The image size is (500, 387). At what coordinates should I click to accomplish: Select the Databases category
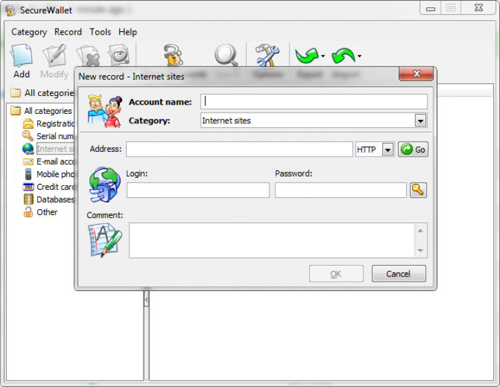55,200
